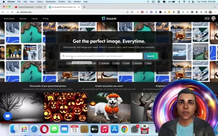Viewport: 218px width, 136px height.
Task: Open Apple TV from the Dock
Action: [x=94, y=129]
